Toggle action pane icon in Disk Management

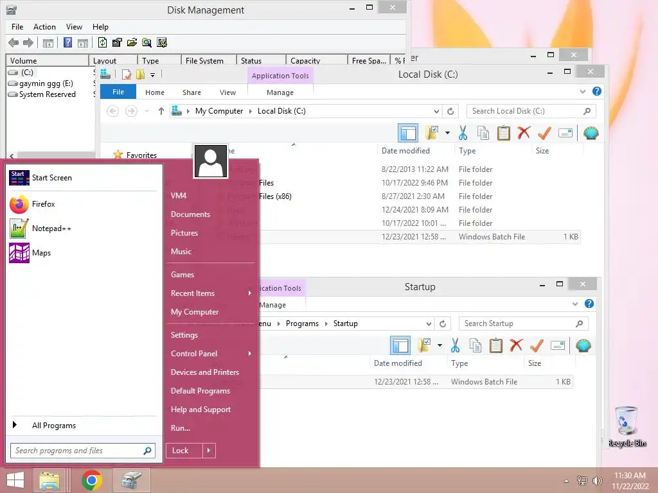pyautogui.click(x=83, y=43)
